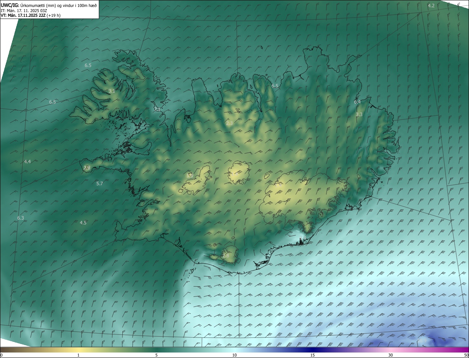Screen dimensions: 469x358
Task: Click the map value 4.2
Action: (x=431, y=5)
